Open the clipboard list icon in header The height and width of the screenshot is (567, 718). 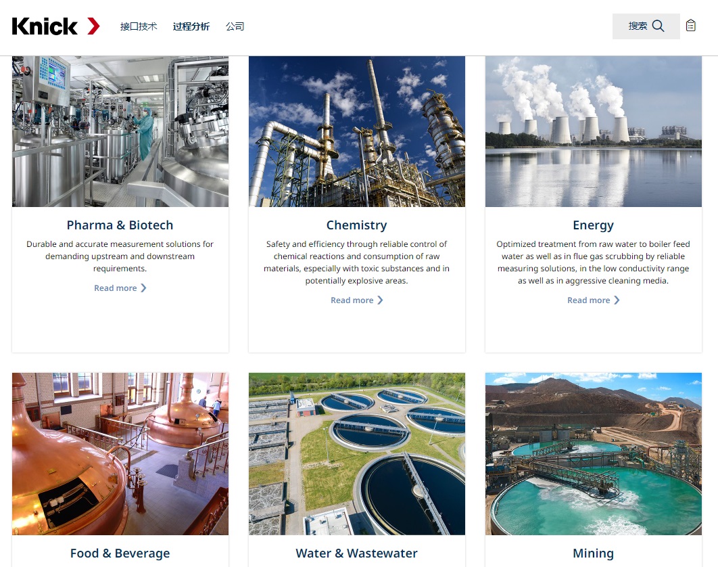690,26
